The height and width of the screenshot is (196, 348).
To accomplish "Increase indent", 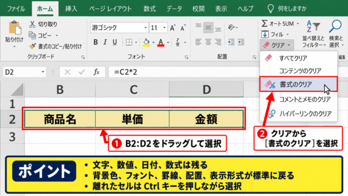I will click(x=241, y=42).
